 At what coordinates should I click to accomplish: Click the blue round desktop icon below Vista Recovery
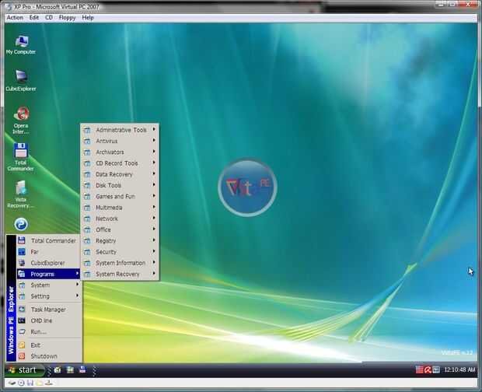[21, 224]
